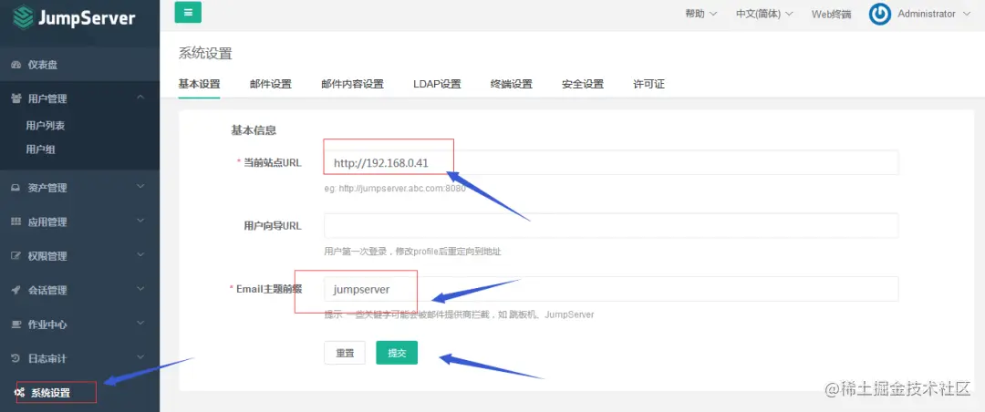Expand the 会话管理 menu chevron
The image size is (985, 412).
140,289
